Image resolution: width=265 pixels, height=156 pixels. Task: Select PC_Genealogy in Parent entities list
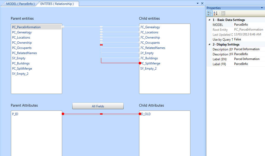(22, 32)
